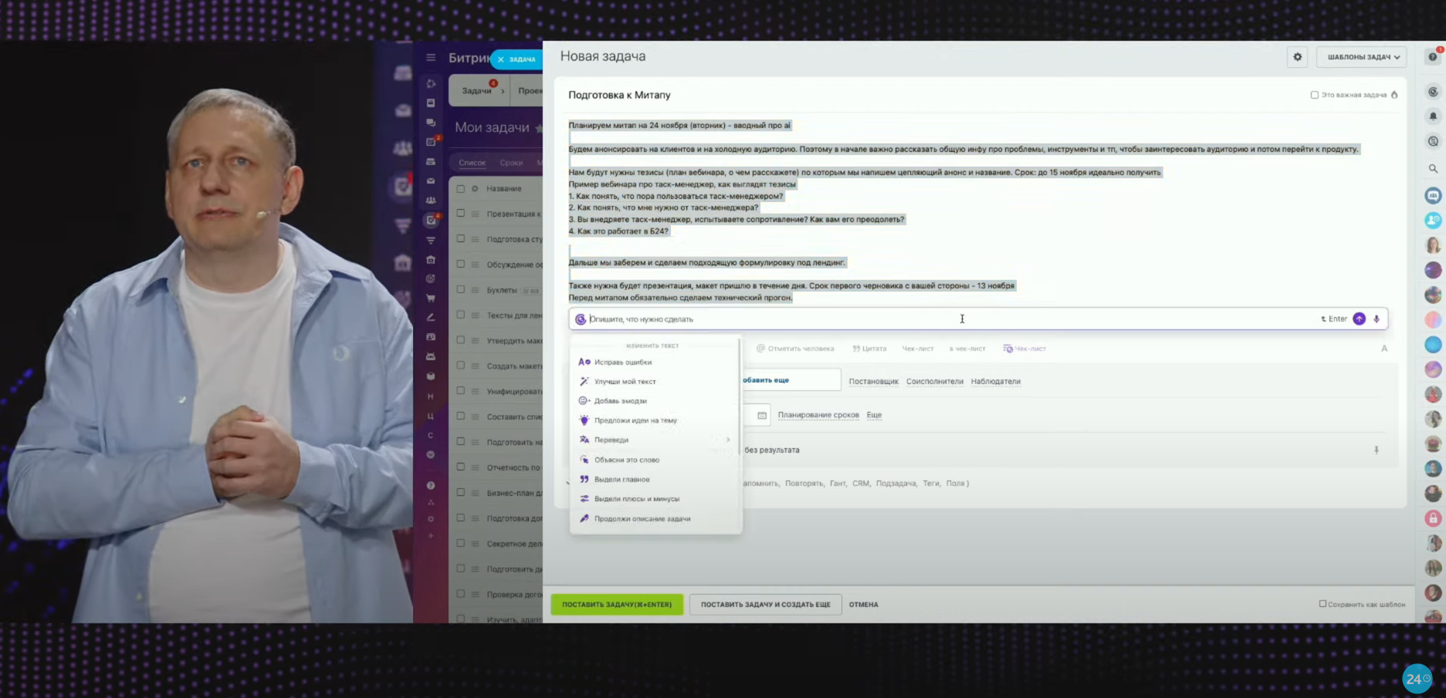Click 'Отмена' to cancel task

pos(863,605)
